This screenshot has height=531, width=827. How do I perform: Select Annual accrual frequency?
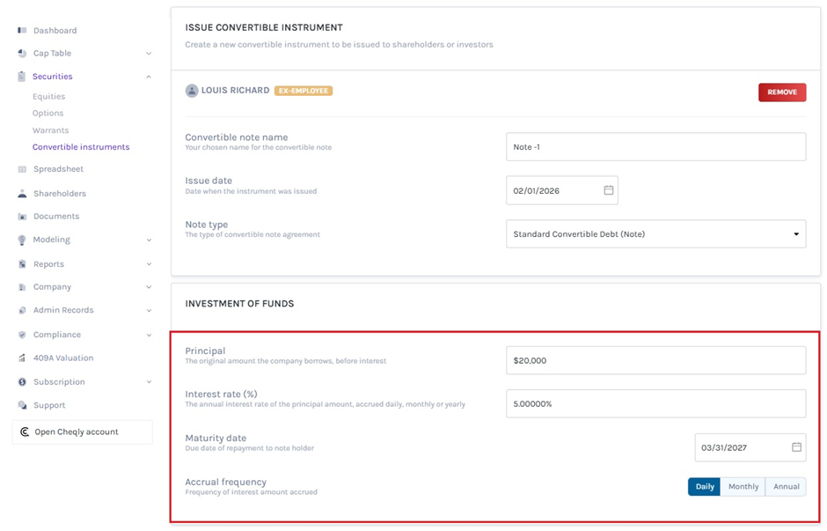[x=786, y=487]
